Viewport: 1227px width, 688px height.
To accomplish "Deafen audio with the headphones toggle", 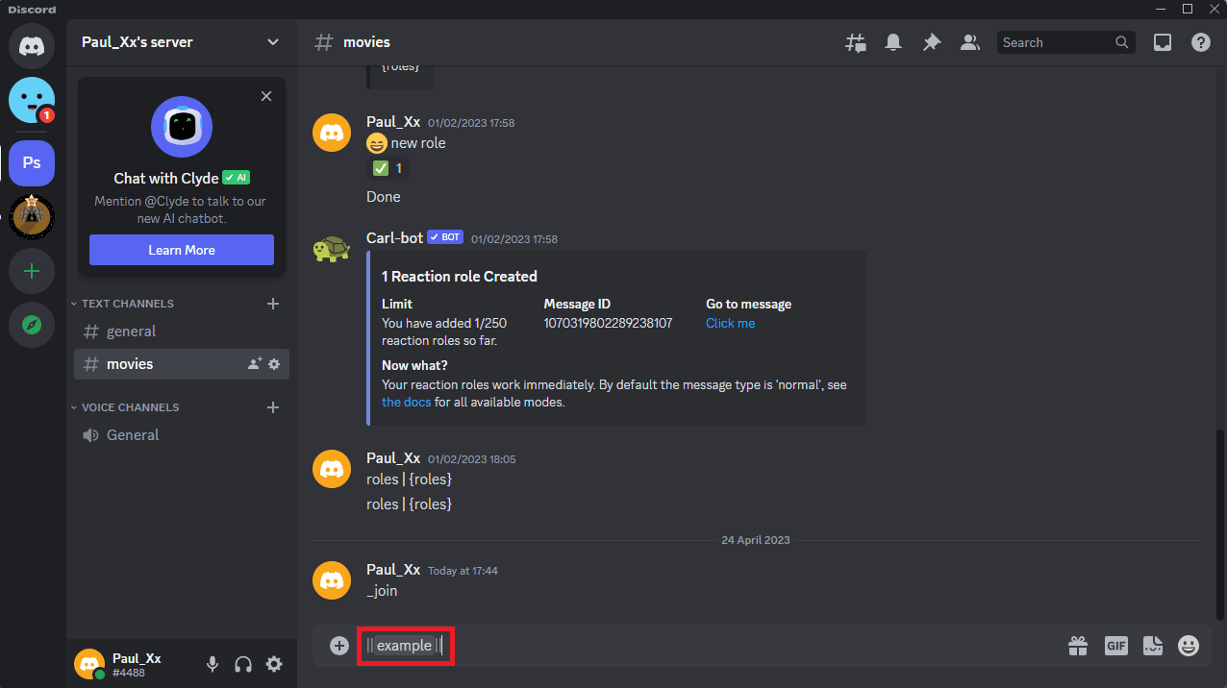I will pyautogui.click(x=242, y=663).
